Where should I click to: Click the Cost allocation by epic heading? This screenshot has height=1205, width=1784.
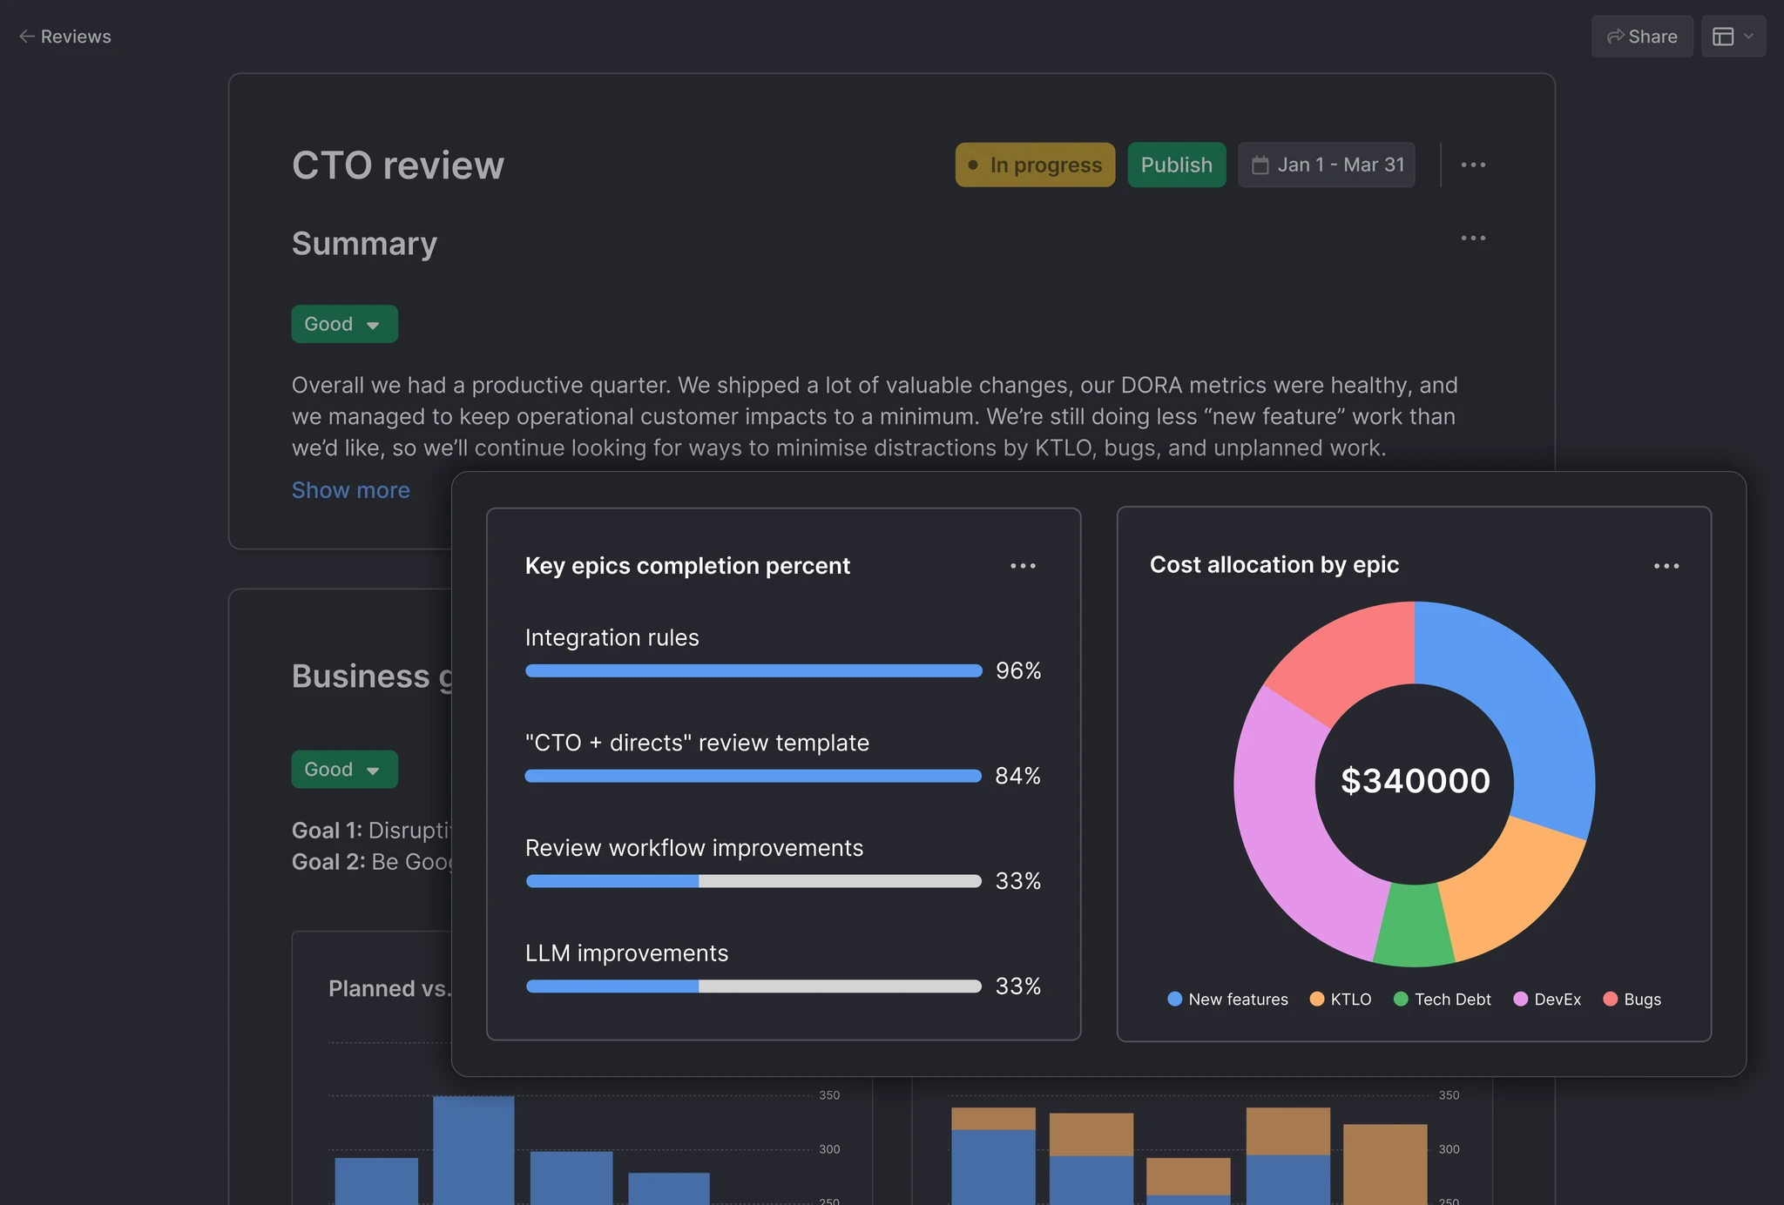[x=1274, y=565]
